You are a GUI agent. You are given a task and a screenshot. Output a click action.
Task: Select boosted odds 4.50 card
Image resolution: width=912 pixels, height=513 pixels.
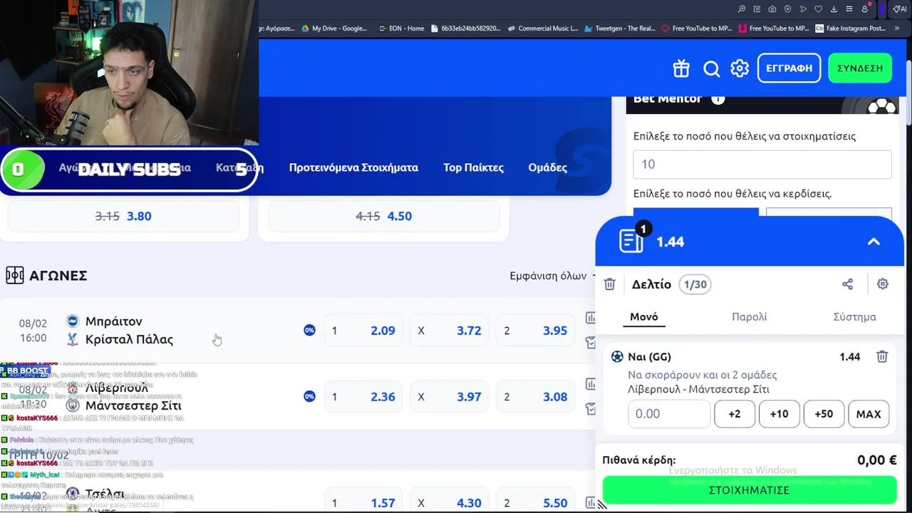384,216
